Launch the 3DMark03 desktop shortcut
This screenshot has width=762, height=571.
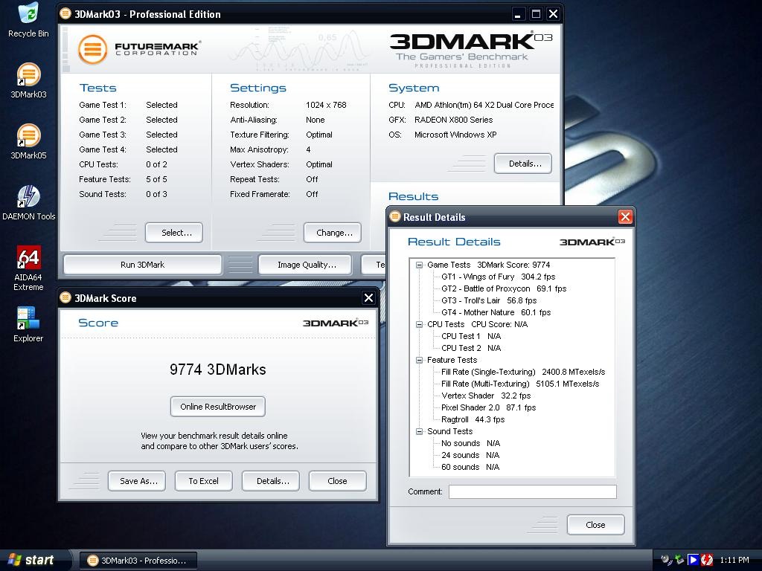click(x=28, y=81)
